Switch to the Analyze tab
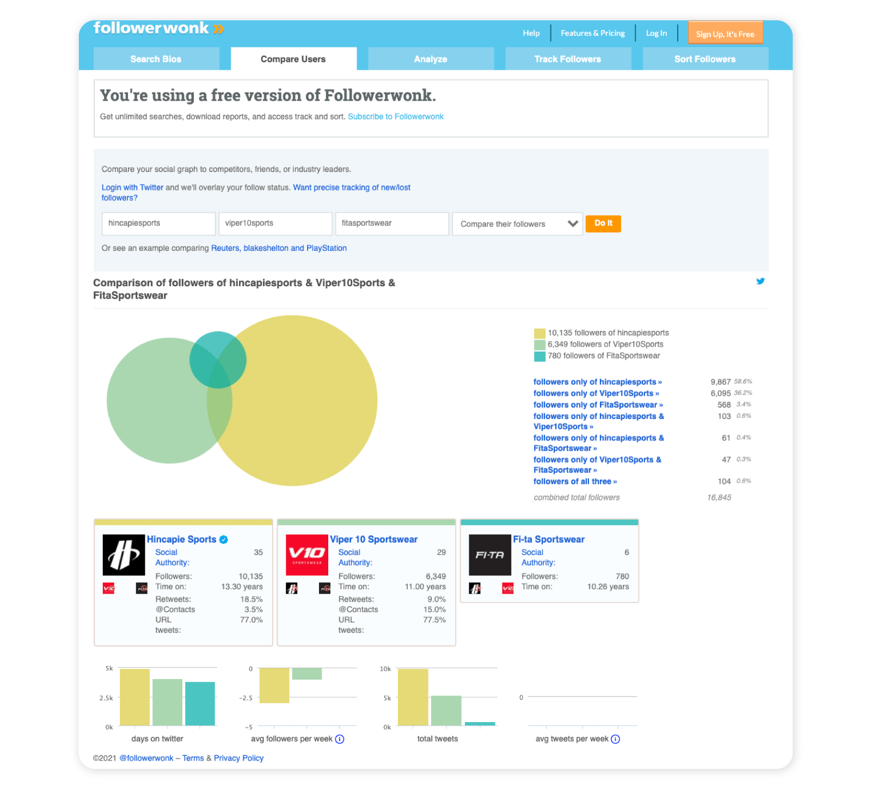Image resolution: width=871 pixels, height=789 pixels. pyautogui.click(x=430, y=59)
